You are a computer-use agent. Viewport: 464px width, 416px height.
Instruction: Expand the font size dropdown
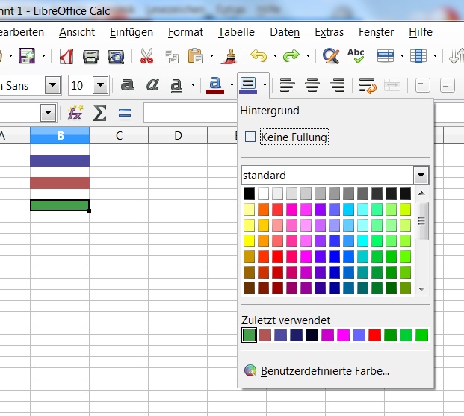[100, 85]
